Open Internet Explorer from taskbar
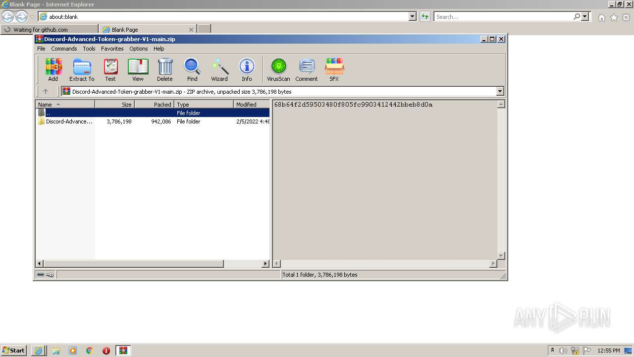This screenshot has width=634, height=357. [38, 351]
